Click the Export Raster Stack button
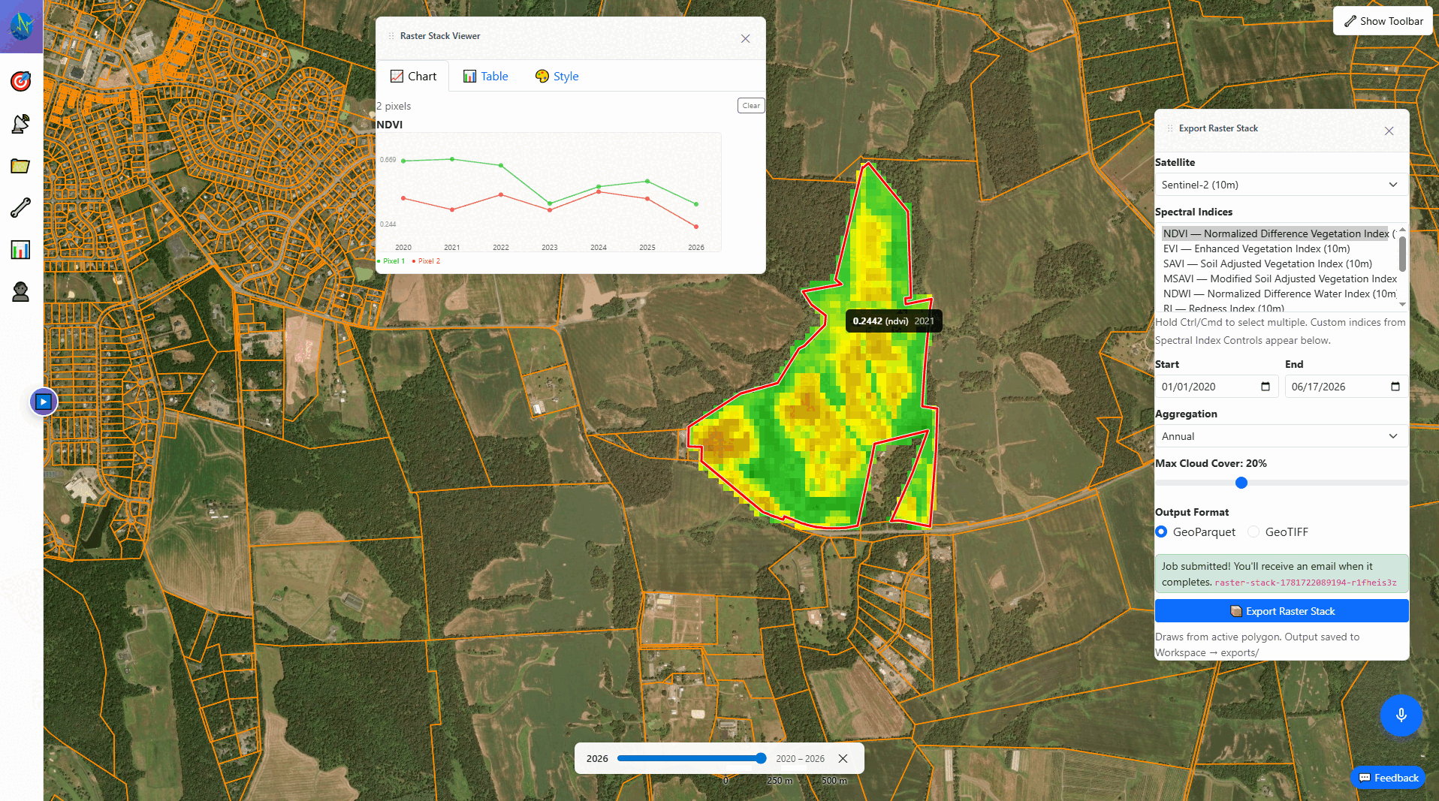Image resolution: width=1439 pixels, height=801 pixels. pos(1281,611)
